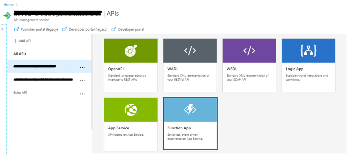Go to Home breadcrumb
Image resolution: width=347 pixels, height=154 pixels.
tap(8, 5)
